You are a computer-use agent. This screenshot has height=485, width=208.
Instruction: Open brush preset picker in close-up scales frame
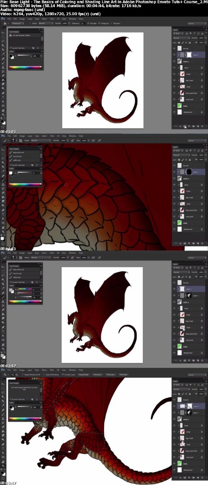click(x=13, y=140)
